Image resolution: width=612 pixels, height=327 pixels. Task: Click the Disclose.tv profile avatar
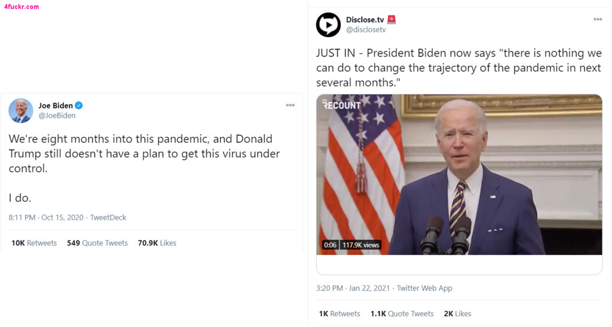click(x=328, y=24)
